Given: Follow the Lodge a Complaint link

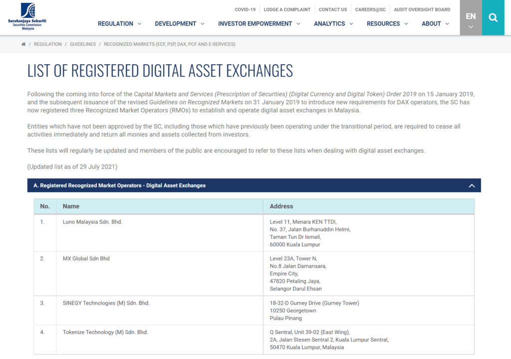Looking at the screenshot, I should [287, 9].
